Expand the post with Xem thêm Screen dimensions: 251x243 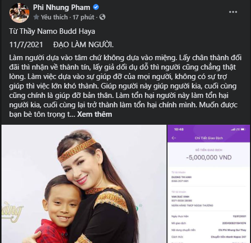coord(94,114)
